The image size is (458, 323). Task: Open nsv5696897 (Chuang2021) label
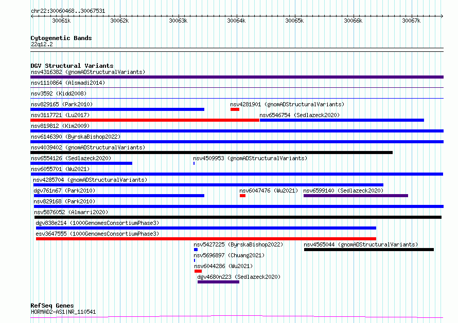[x=229, y=255]
